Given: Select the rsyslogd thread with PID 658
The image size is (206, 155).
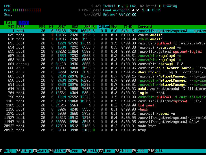Looking at the screenshot, I should [103, 60].
